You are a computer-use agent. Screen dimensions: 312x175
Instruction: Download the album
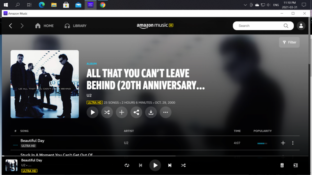click(x=151, y=112)
